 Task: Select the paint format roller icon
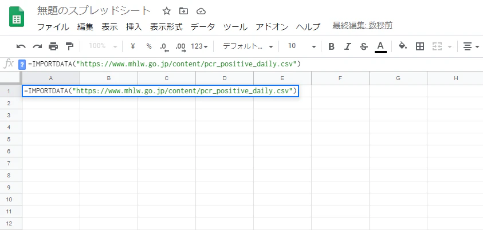pyautogui.click(x=70, y=46)
